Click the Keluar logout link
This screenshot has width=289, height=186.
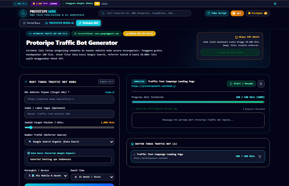(105, 3)
